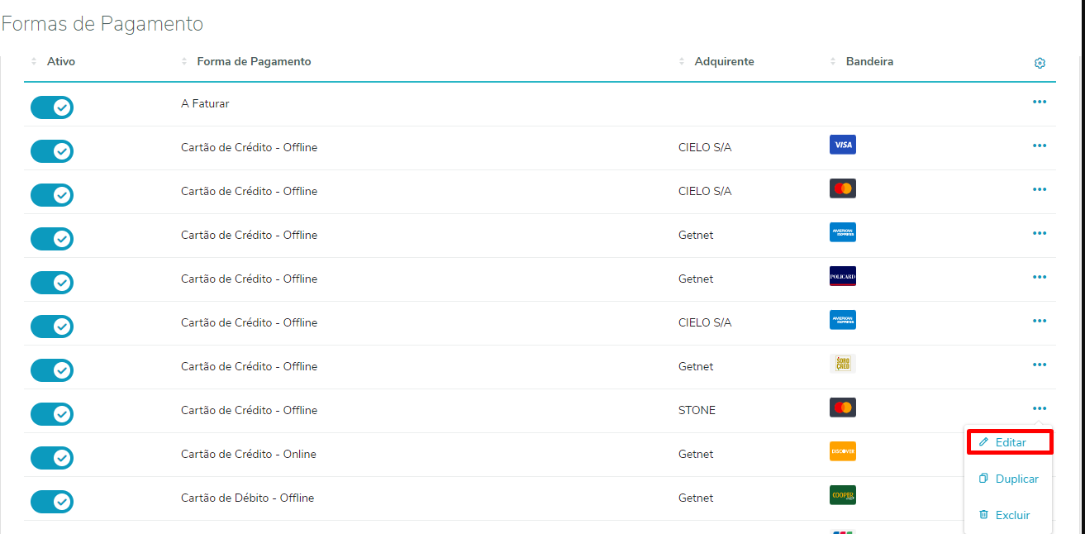Click the Policard brand icon
The width and height of the screenshot is (1085, 534).
[x=843, y=276]
